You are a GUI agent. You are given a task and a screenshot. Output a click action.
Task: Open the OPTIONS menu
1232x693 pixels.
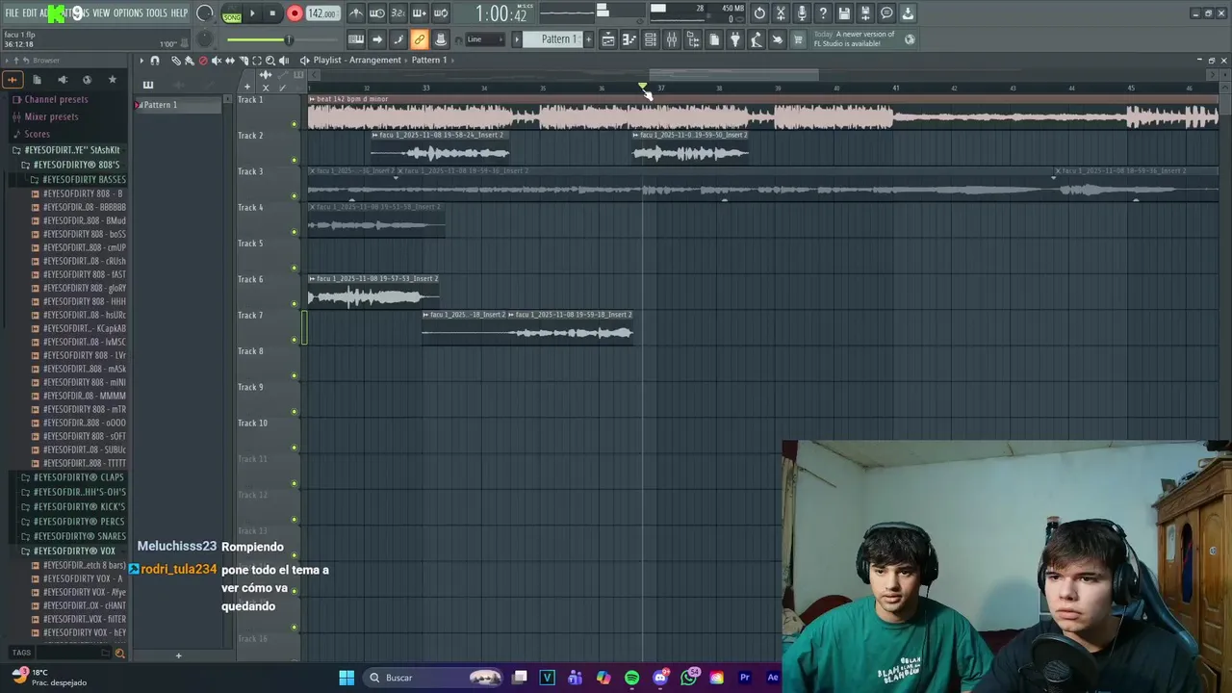click(128, 13)
